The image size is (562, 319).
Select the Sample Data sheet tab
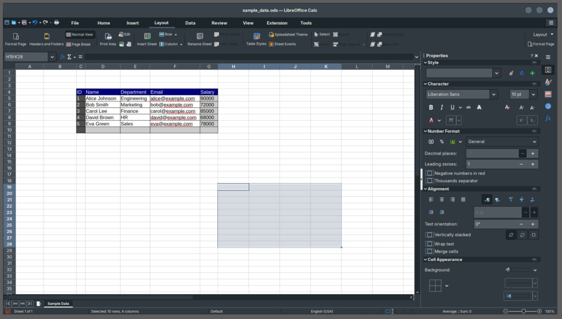[x=58, y=303]
